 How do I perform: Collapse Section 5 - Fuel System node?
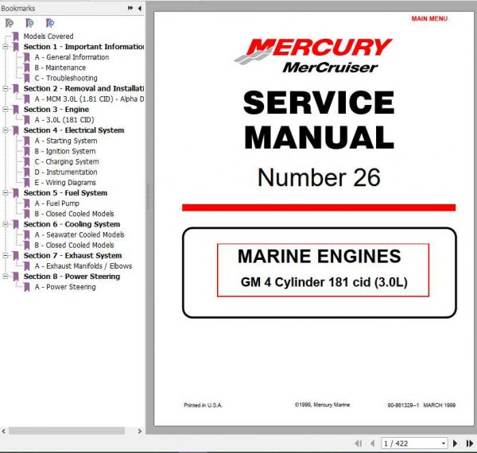tap(6, 193)
